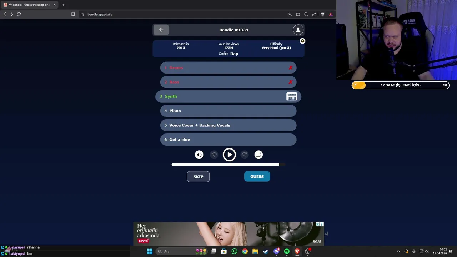
Task: Open Google Chrome from taskbar
Action: [x=245, y=251]
